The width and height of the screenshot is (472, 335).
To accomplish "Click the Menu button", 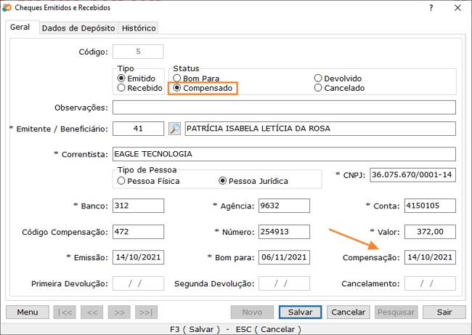I will 28,312.
